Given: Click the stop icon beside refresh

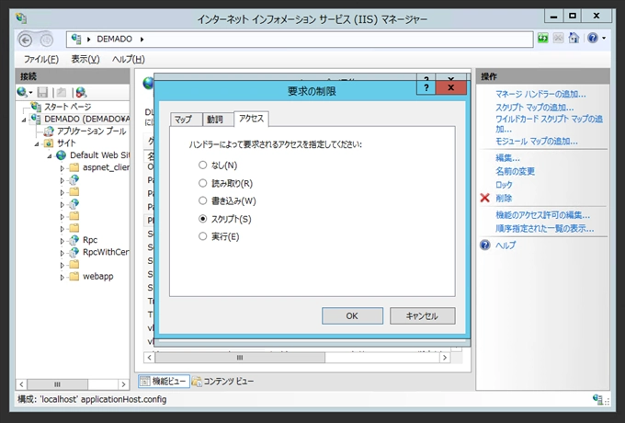Looking at the screenshot, I should [559, 39].
